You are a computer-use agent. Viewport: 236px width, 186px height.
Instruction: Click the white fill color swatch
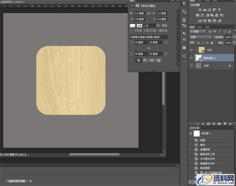(x=133, y=26)
